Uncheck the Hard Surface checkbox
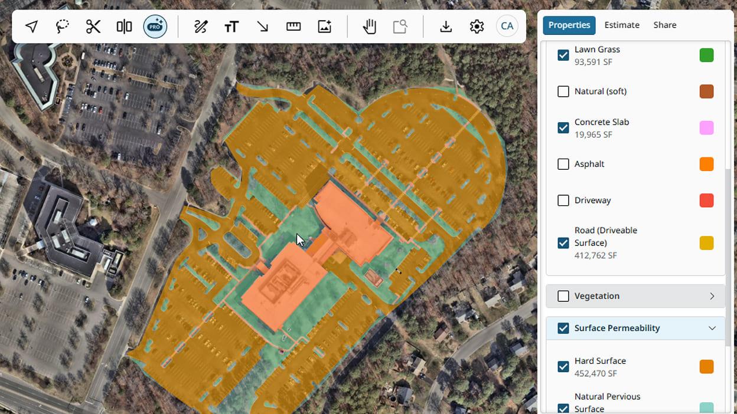This screenshot has width=737, height=414. point(563,367)
